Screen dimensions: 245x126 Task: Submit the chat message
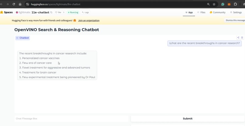tap(188, 118)
